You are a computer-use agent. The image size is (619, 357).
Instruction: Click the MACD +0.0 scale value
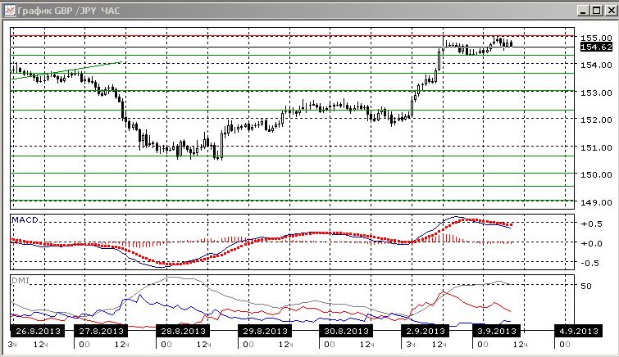(591, 243)
